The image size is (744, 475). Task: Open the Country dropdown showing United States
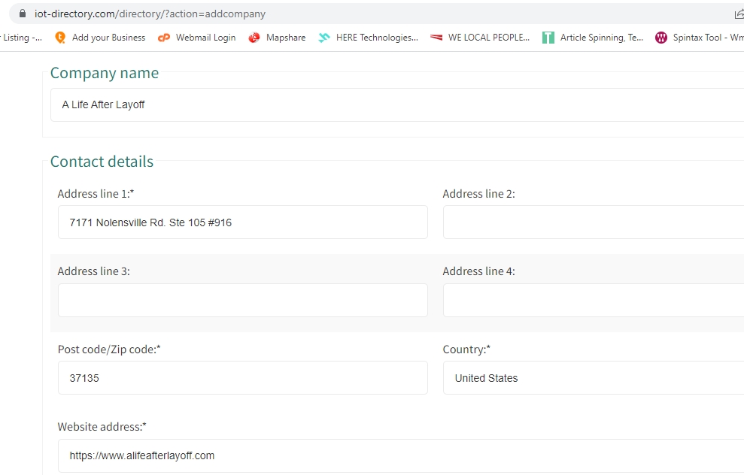[593, 378]
